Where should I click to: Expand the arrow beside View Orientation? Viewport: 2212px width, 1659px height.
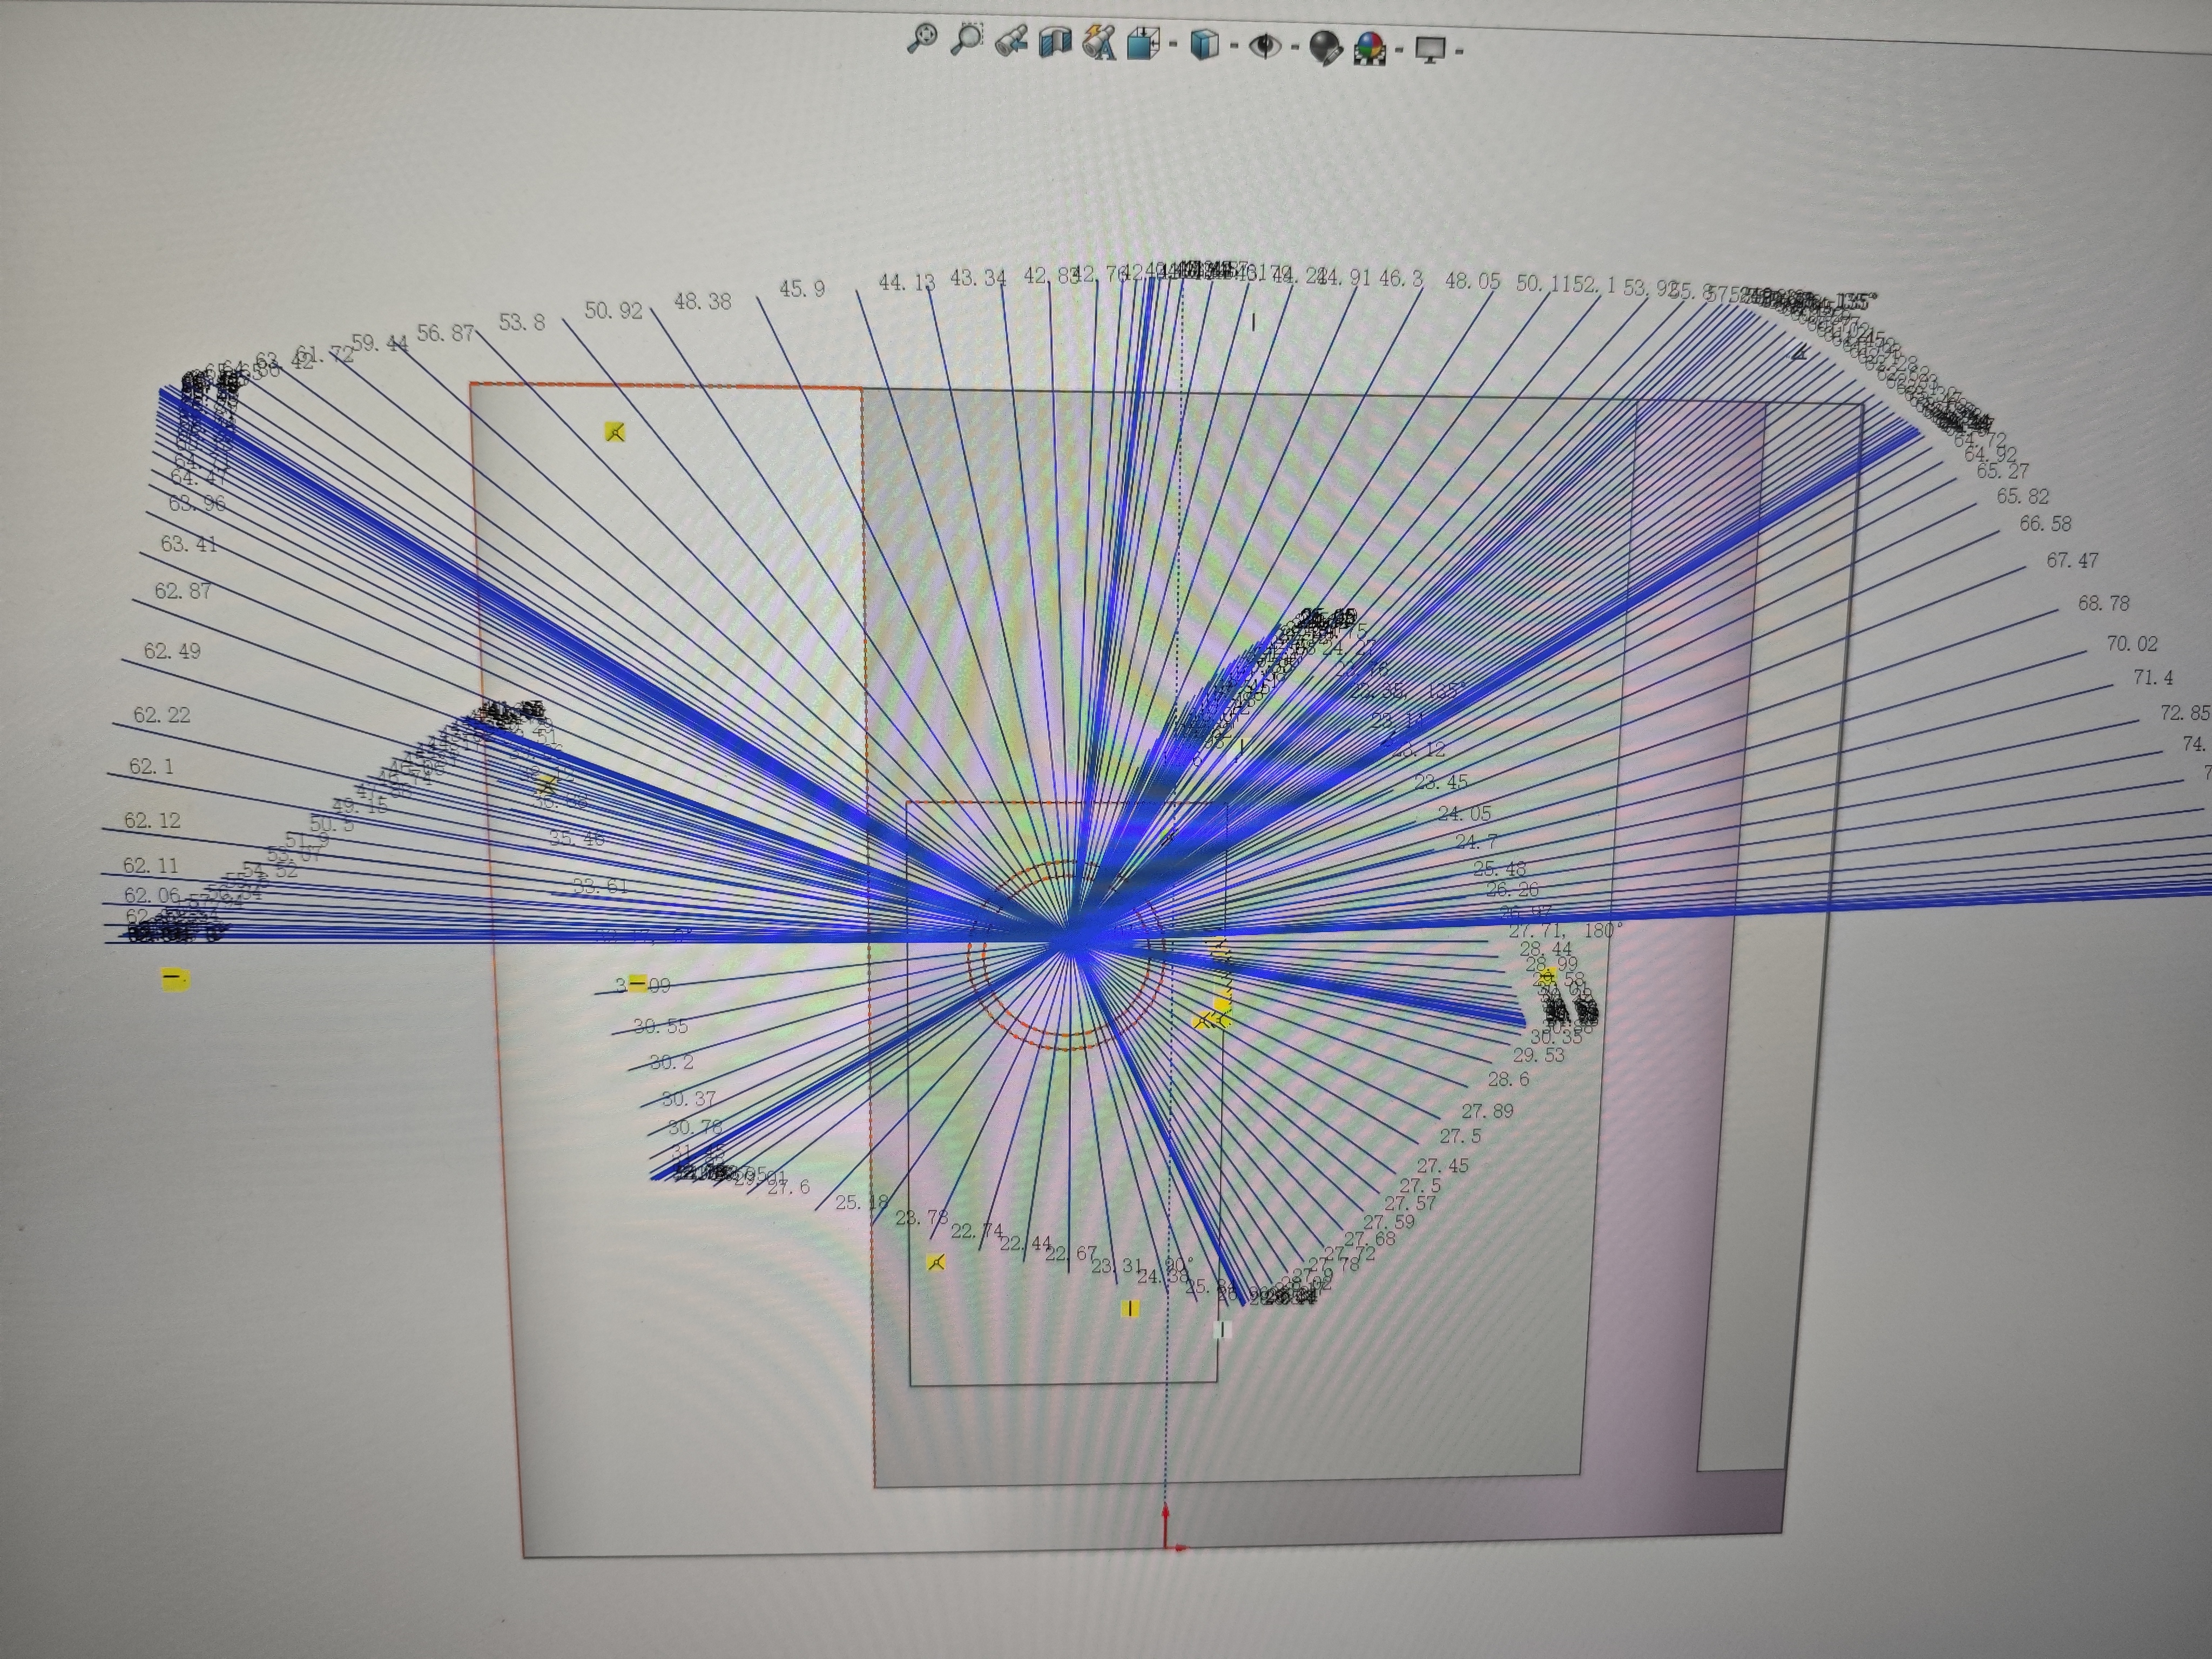point(1173,44)
